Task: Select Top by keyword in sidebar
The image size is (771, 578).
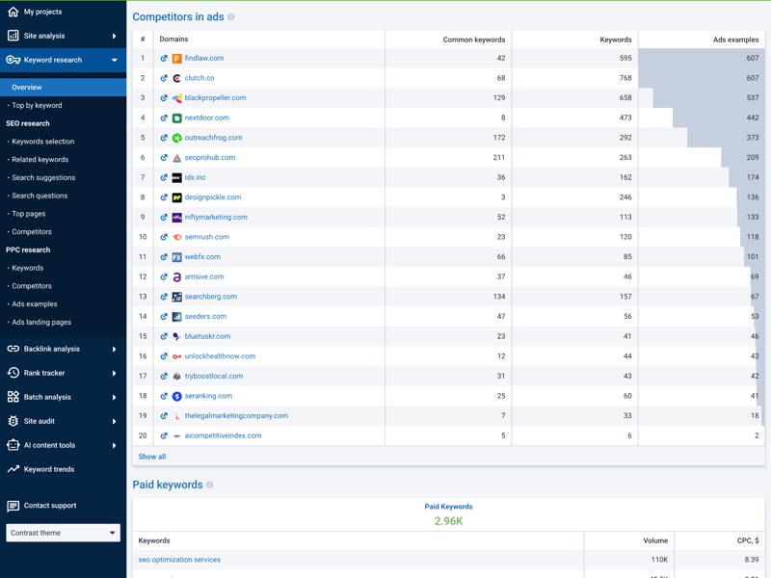Action: [37, 105]
